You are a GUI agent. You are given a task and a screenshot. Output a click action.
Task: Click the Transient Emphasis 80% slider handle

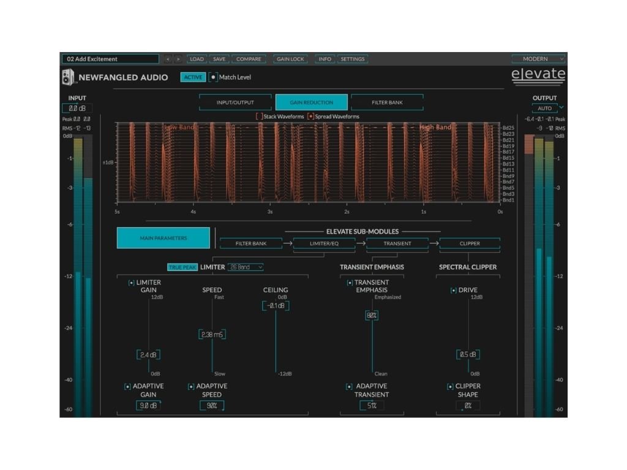pyautogui.click(x=372, y=316)
